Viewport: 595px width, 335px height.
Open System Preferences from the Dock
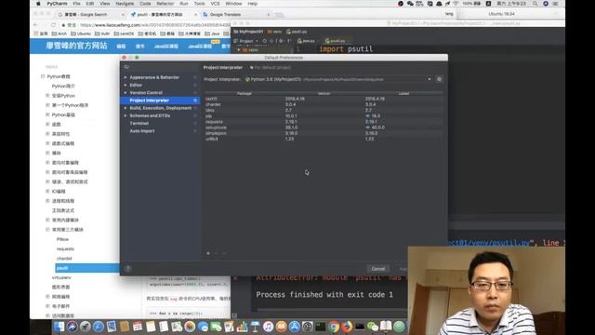[308, 327]
